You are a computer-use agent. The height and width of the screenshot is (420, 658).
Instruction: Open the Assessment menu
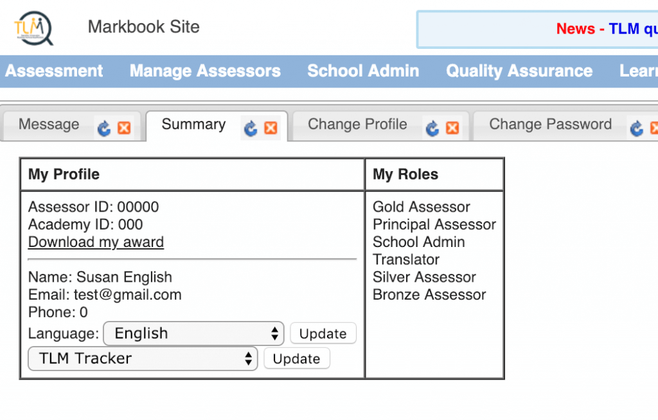click(x=54, y=71)
